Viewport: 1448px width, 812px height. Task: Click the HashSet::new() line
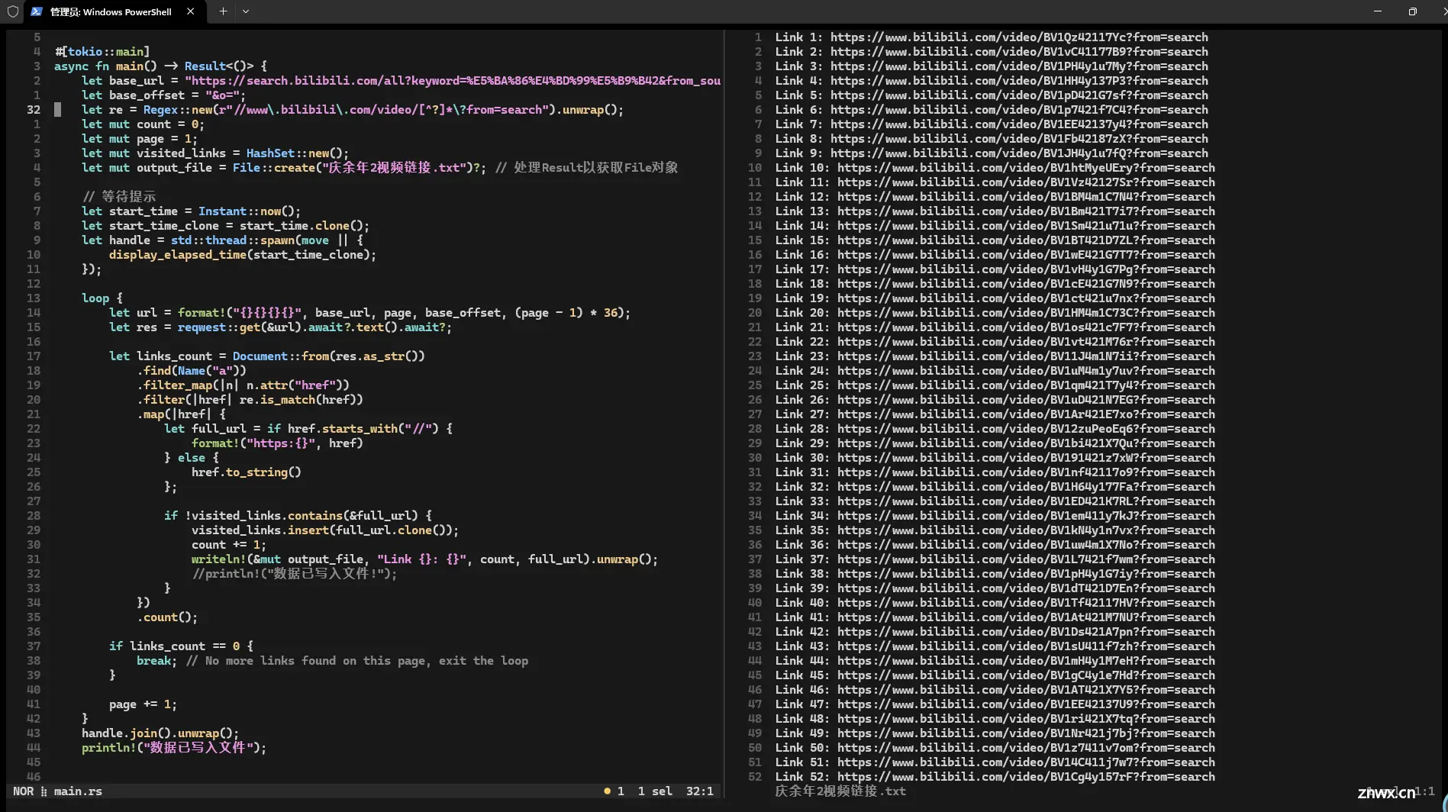[215, 153]
